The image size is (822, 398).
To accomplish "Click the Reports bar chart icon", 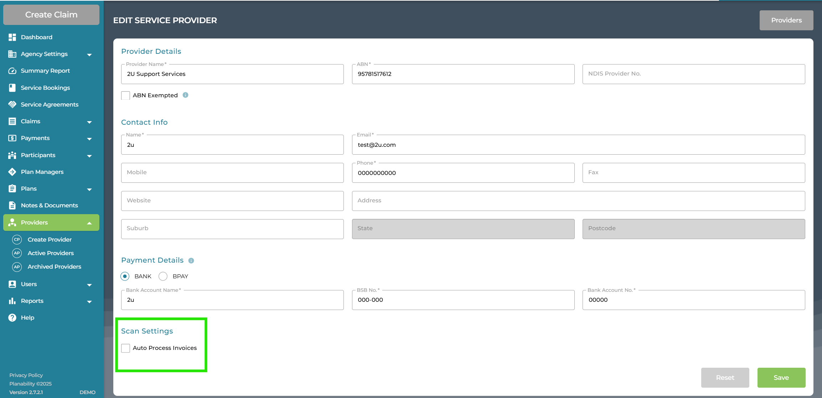I will coord(12,301).
